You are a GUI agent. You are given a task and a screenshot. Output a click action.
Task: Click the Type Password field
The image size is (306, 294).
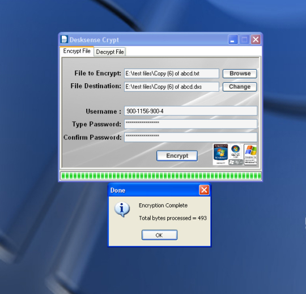190,124
